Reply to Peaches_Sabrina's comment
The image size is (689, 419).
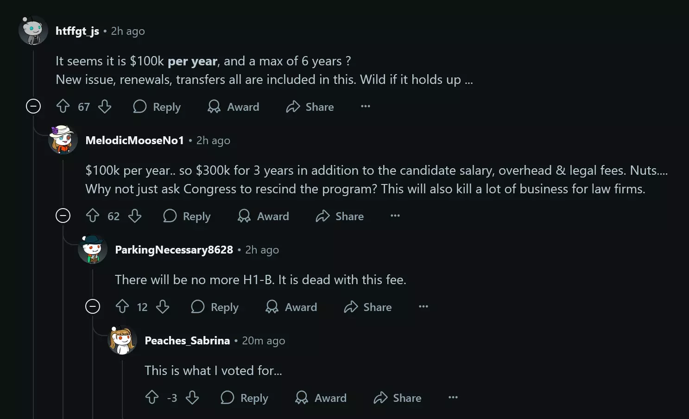pyautogui.click(x=245, y=398)
